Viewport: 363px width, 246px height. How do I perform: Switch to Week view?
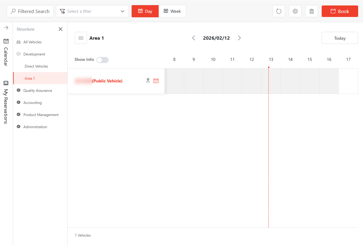172,11
